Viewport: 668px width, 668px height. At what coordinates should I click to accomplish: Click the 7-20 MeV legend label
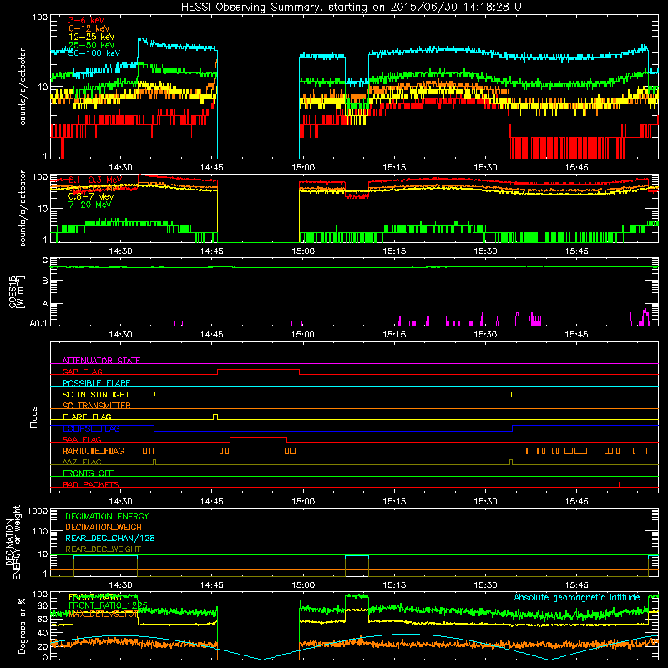click(x=89, y=205)
